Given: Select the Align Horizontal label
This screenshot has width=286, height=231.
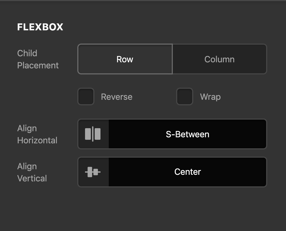Looking at the screenshot, I should coord(37,134).
